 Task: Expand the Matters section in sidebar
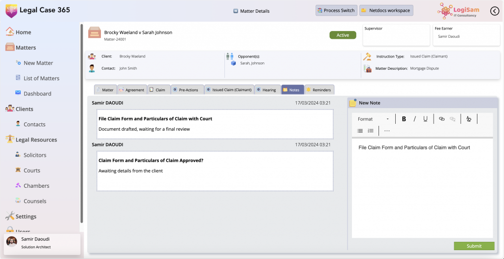pos(26,48)
